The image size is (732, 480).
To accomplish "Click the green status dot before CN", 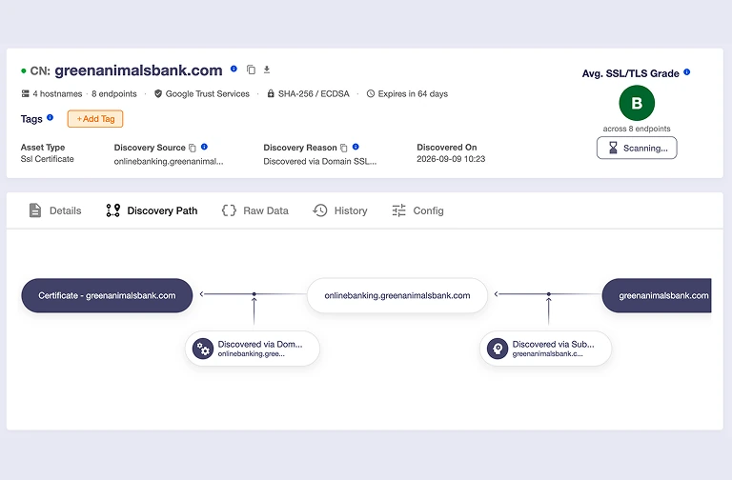I will pos(23,70).
